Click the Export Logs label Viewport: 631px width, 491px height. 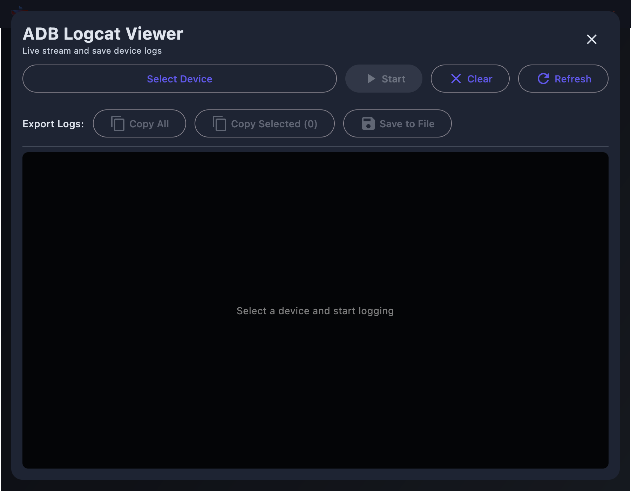53,124
